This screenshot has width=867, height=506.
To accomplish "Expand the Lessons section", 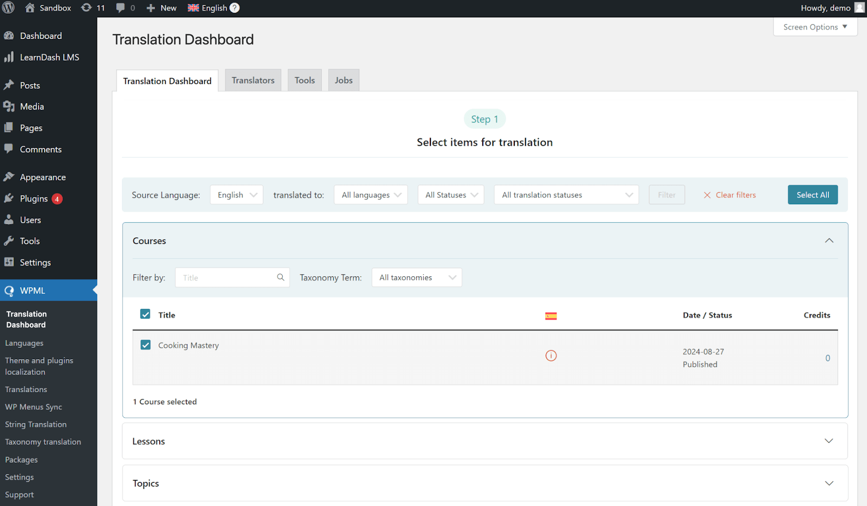I will (x=829, y=441).
